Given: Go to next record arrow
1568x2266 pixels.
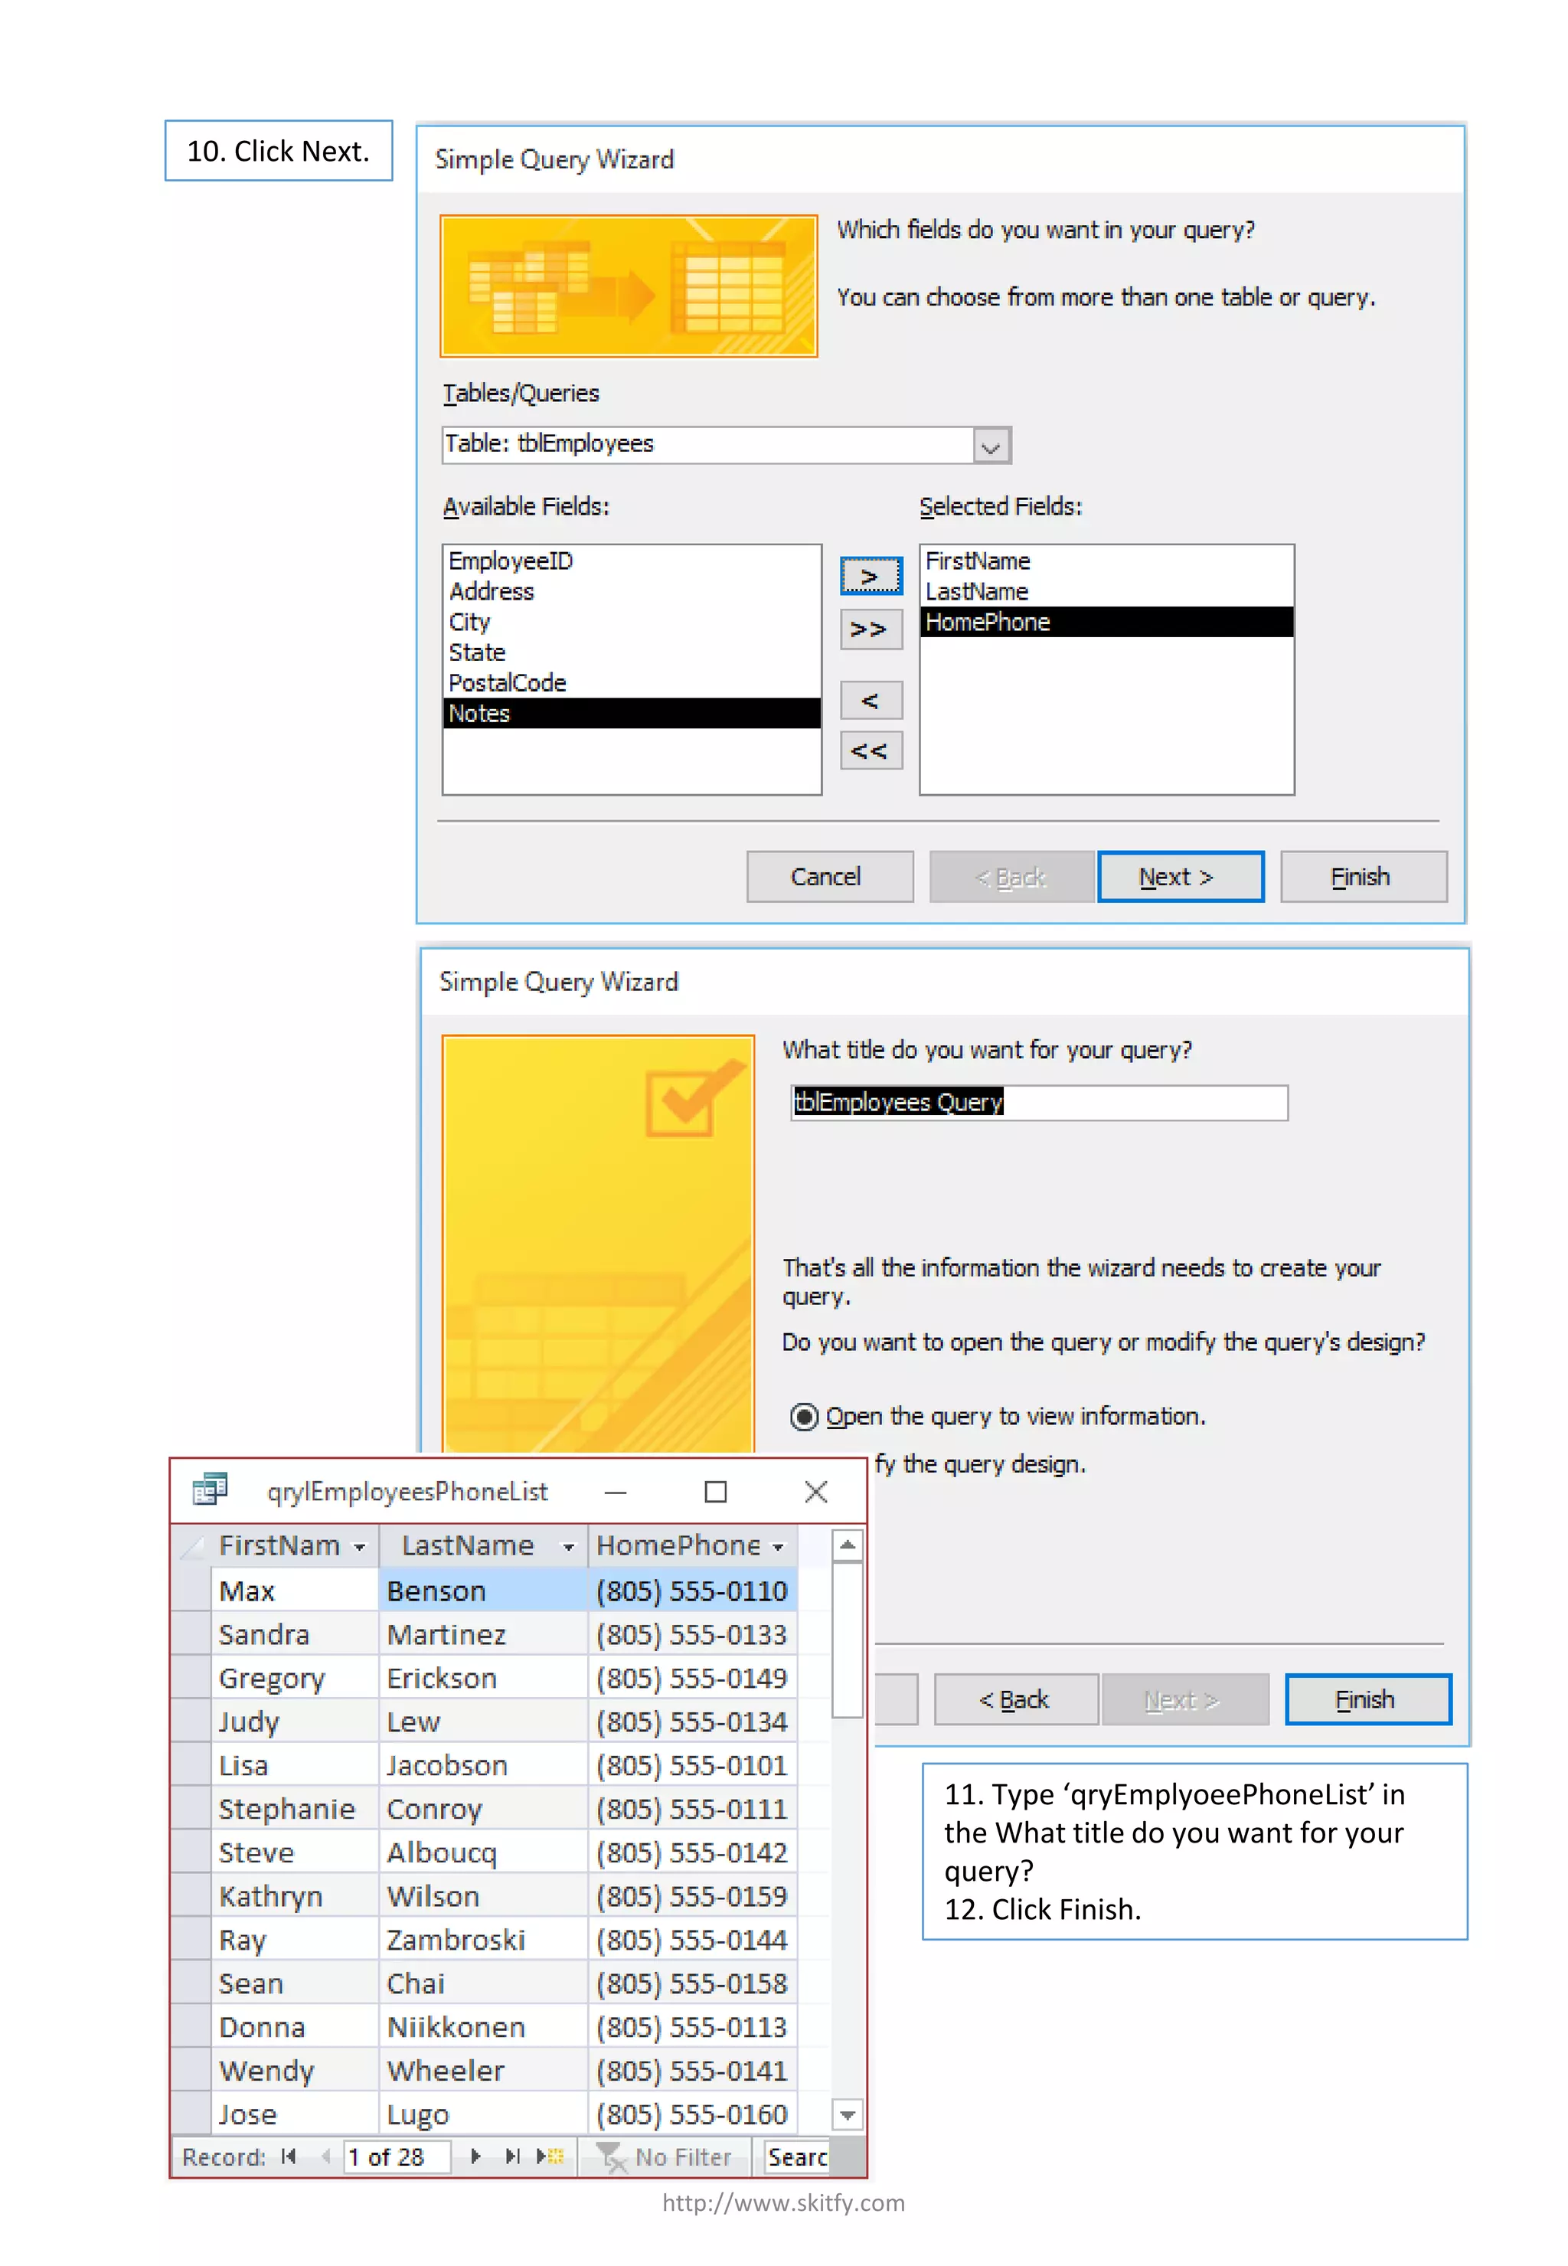Looking at the screenshot, I should 475,2156.
